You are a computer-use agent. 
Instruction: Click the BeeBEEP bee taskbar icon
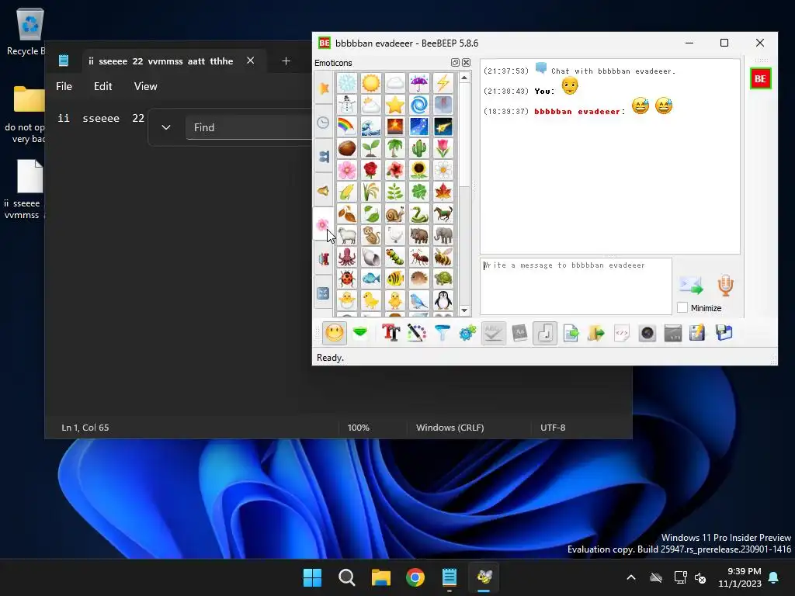484,577
